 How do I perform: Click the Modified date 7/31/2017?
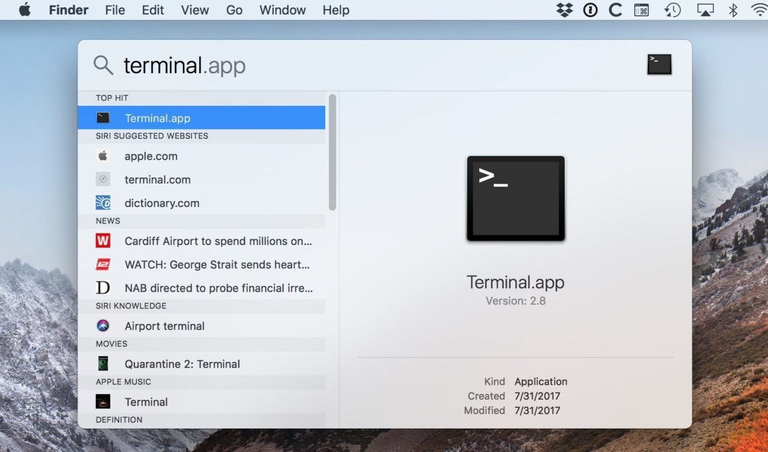coord(537,410)
